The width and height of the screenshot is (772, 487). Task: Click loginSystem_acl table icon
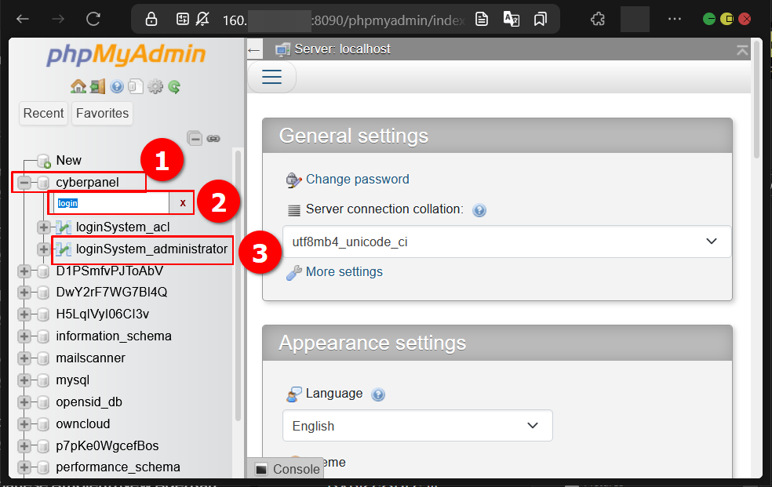[x=63, y=227]
